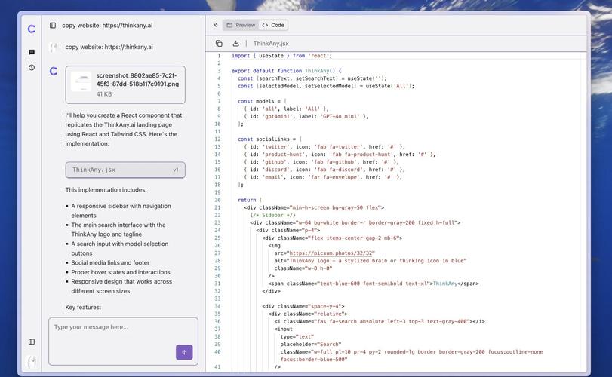Image resolution: width=612 pixels, height=377 pixels.
Task: Click the bottom-left sidebar layout icon
Action: [32, 342]
